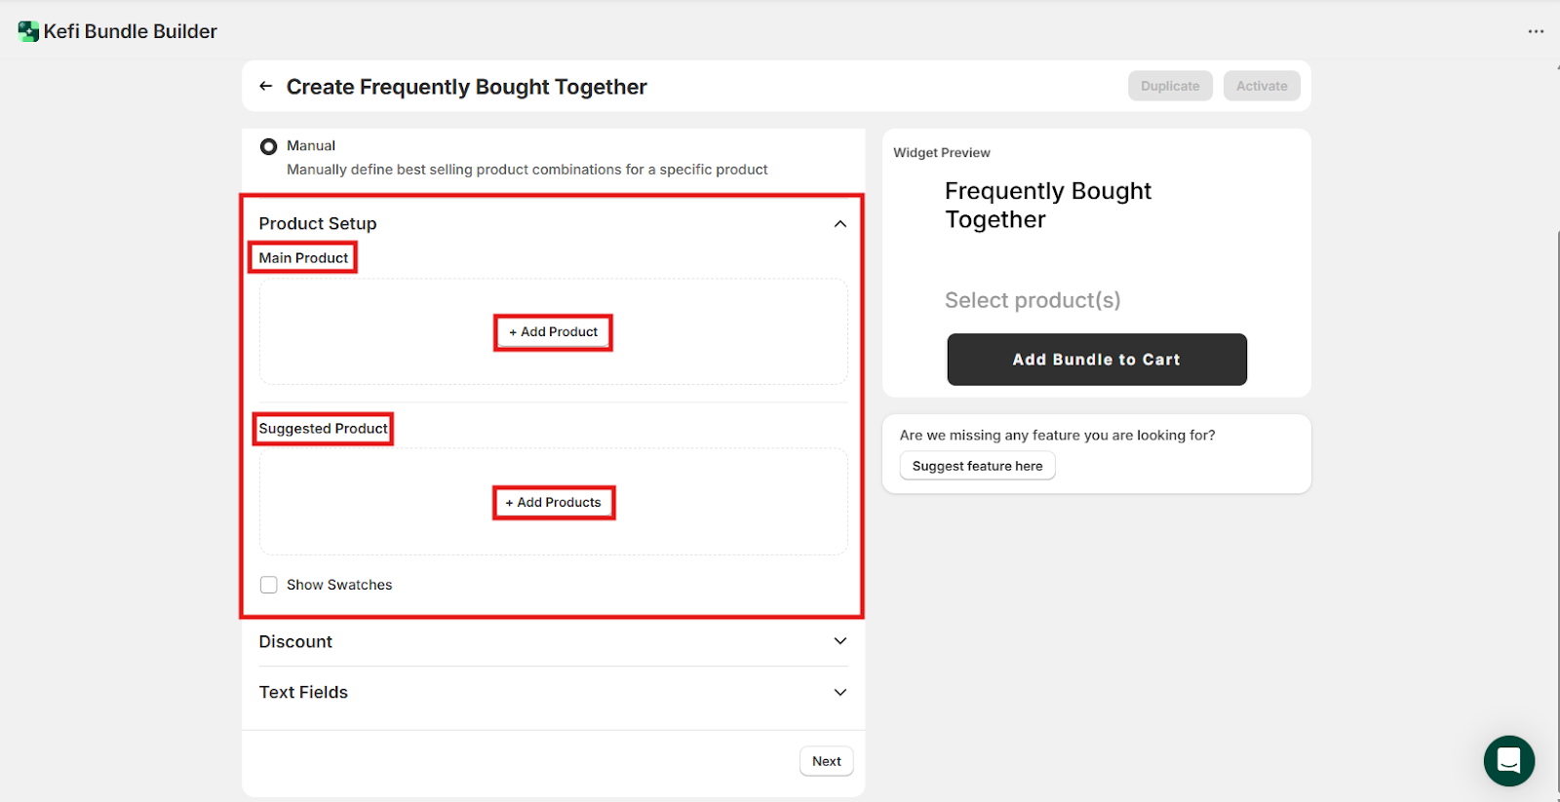Screen dimensions: 1560x802
Task: Open the three-dot more options menu
Action: (1536, 31)
